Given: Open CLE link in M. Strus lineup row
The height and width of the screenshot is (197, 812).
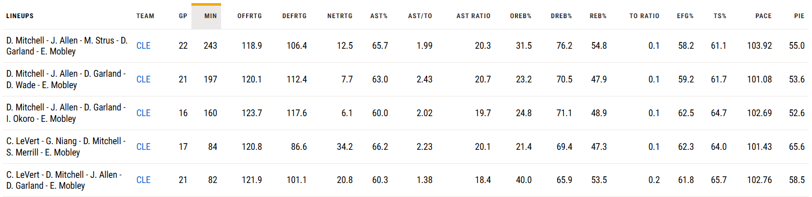Looking at the screenshot, I should [x=144, y=46].
